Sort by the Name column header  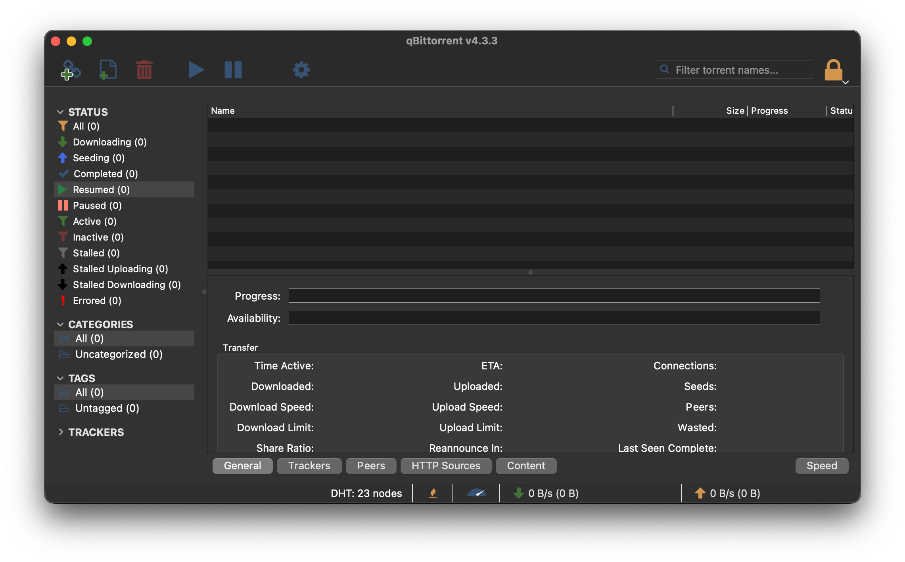pyautogui.click(x=440, y=111)
